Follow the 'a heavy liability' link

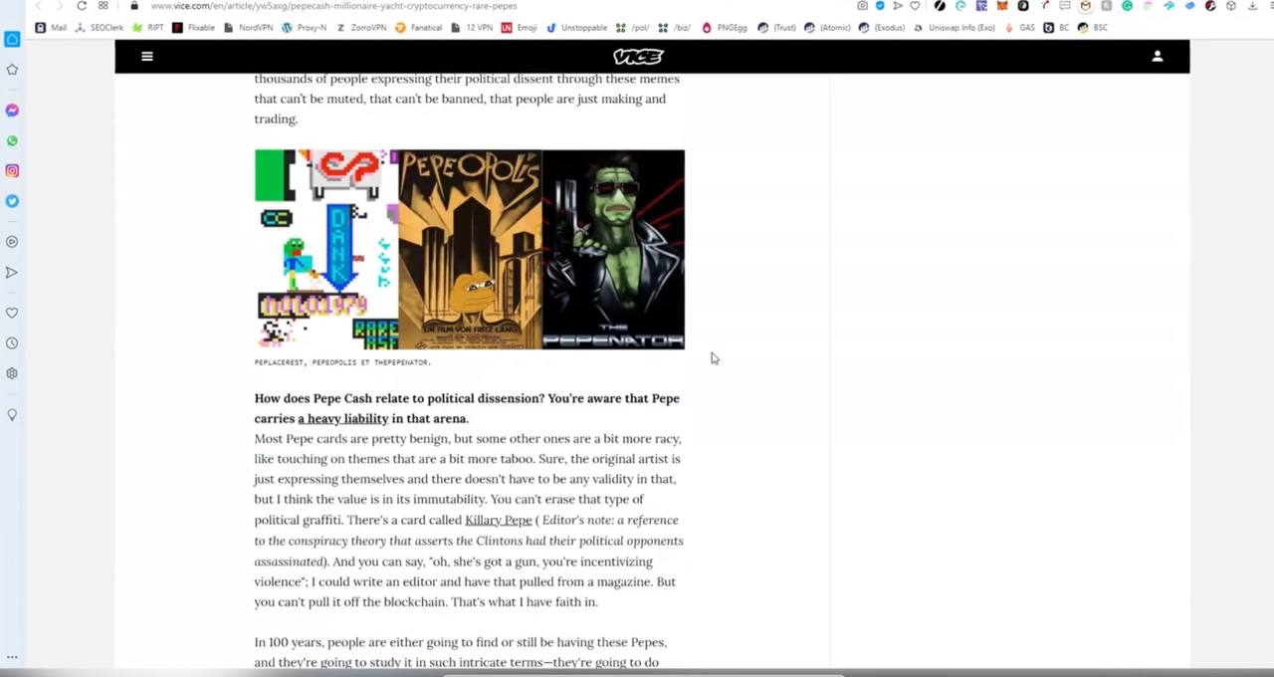342,419
